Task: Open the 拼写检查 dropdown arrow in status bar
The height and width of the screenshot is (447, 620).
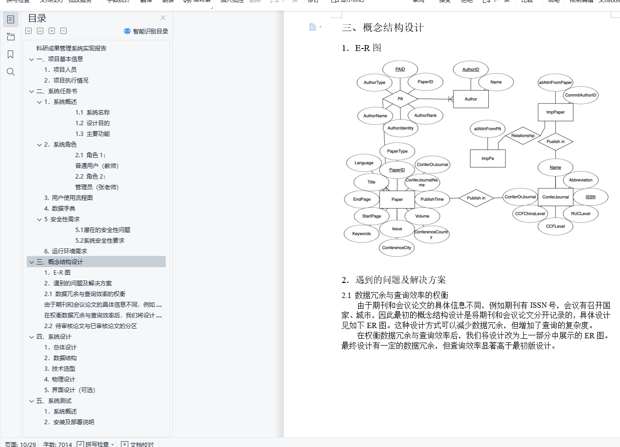Action: (112, 444)
